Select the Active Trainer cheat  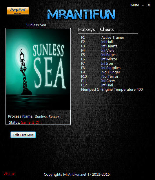click(x=113, y=38)
